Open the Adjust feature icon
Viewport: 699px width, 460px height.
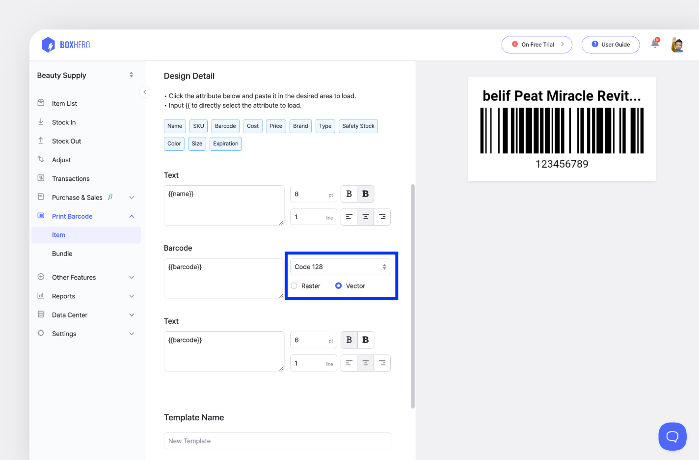(41, 159)
